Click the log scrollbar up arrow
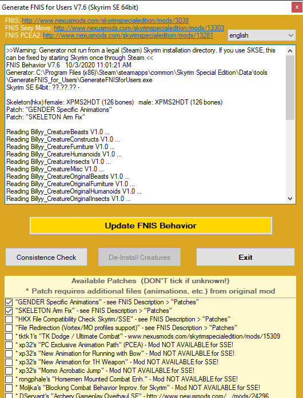Screen dimensions: 303x398 290,51
